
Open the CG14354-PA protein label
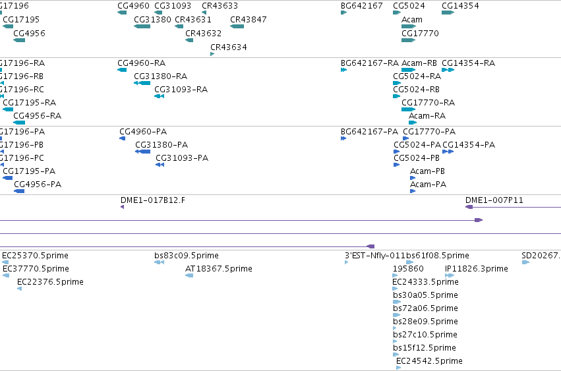click(x=469, y=145)
